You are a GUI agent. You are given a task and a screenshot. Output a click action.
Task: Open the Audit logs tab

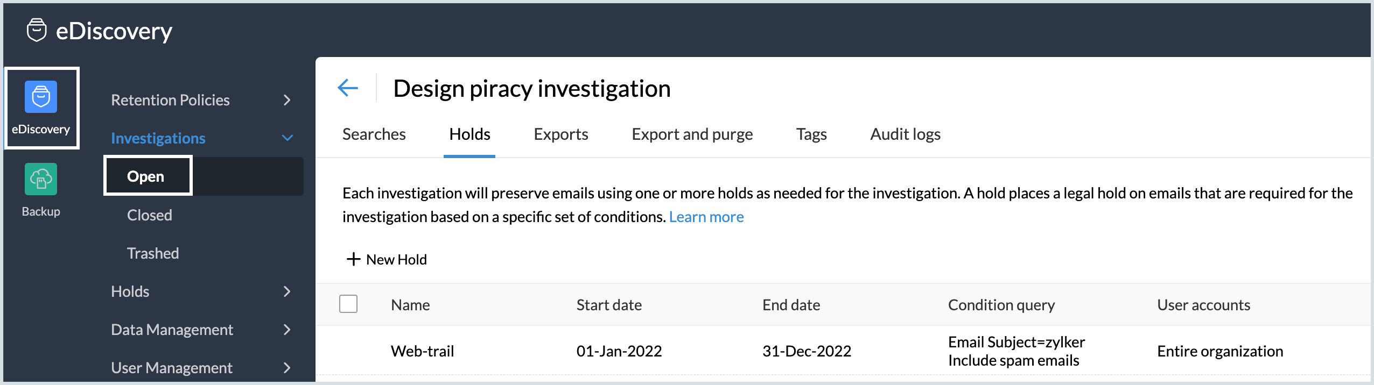tap(905, 134)
